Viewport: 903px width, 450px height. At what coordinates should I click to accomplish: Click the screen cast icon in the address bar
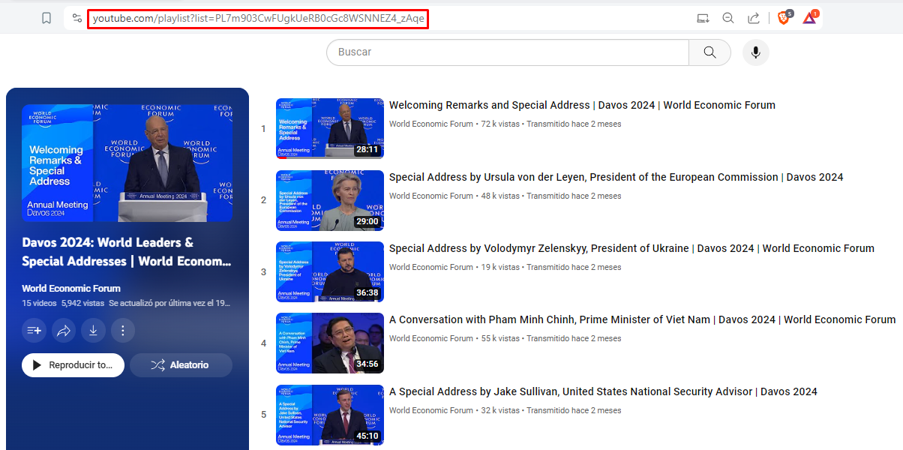(x=703, y=19)
